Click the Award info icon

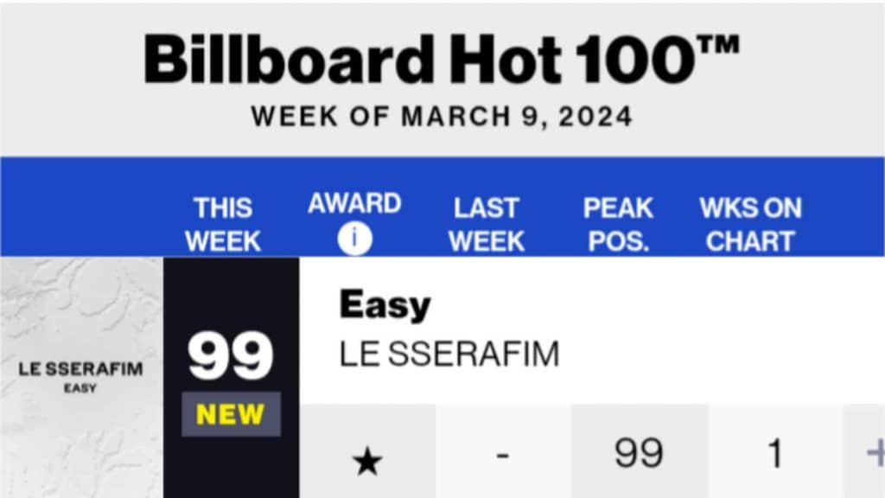pos(353,239)
